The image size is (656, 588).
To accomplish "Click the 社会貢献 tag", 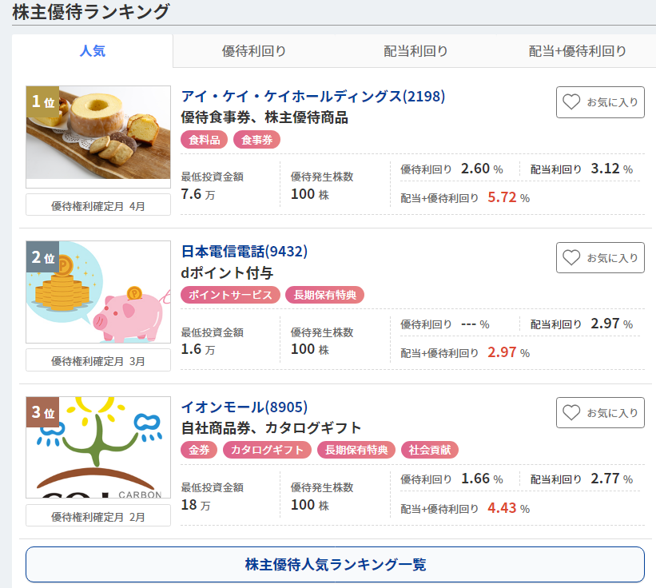I will 430,450.
